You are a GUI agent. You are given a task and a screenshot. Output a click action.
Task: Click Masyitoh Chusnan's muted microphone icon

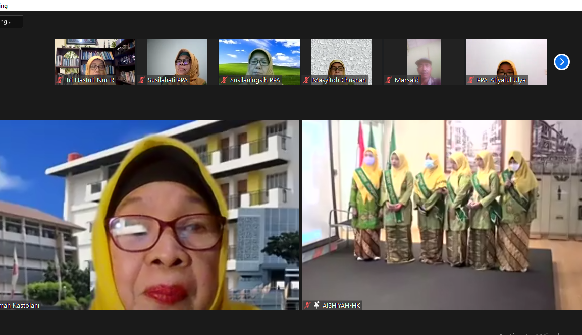pos(306,80)
